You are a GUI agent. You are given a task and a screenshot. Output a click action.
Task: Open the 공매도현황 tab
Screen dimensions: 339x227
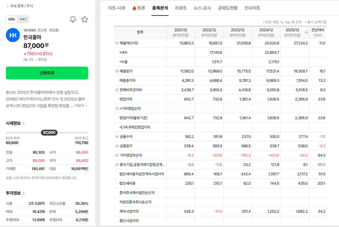pos(228,8)
